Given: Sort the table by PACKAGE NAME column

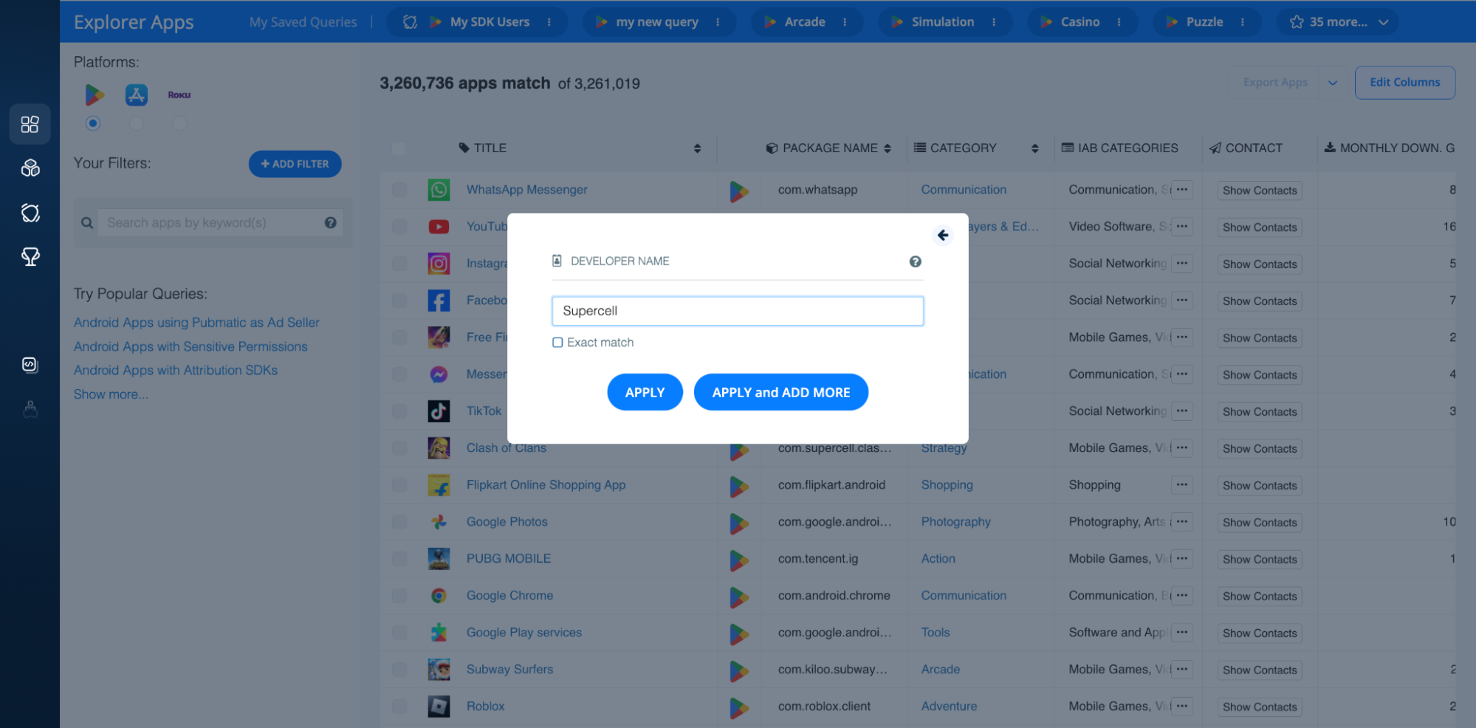Looking at the screenshot, I should [x=888, y=148].
